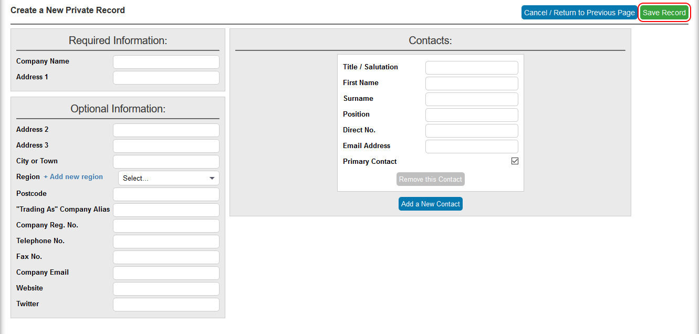Focus the Company Name field

(166, 62)
